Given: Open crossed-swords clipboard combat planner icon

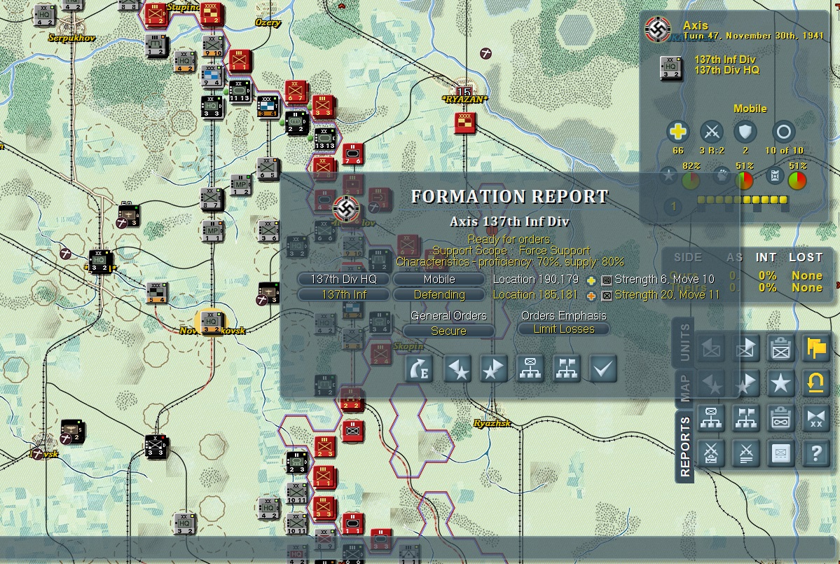Looking at the screenshot, I should click(x=711, y=454).
